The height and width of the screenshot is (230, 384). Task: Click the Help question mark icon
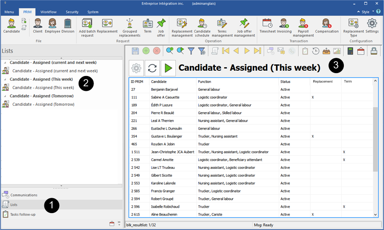point(379,12)
